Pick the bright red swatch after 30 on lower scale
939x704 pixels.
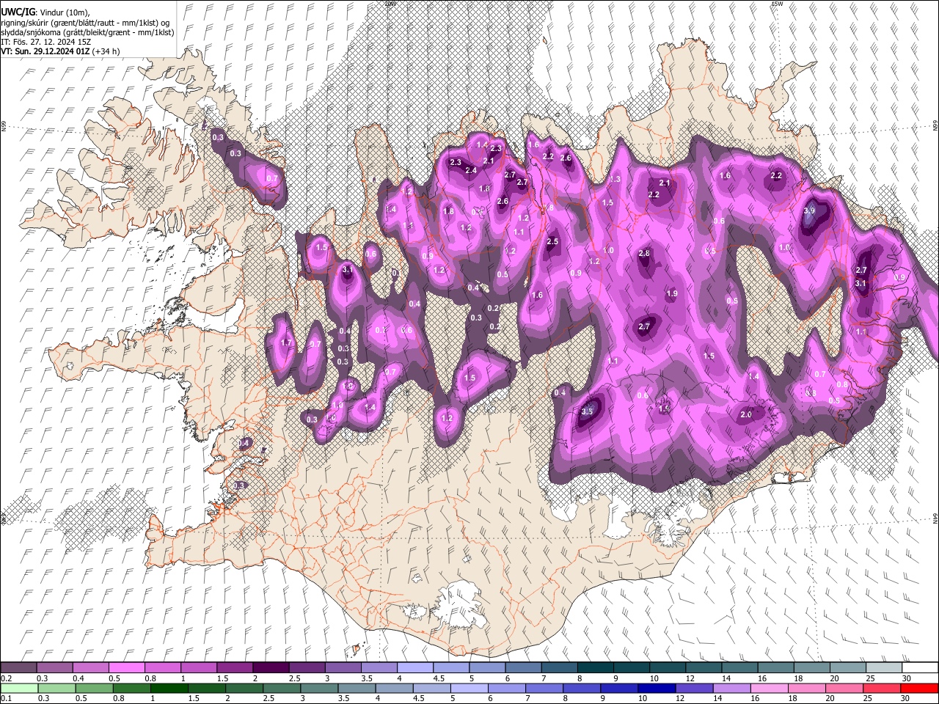pyautogui.click(x=918, y=688)
